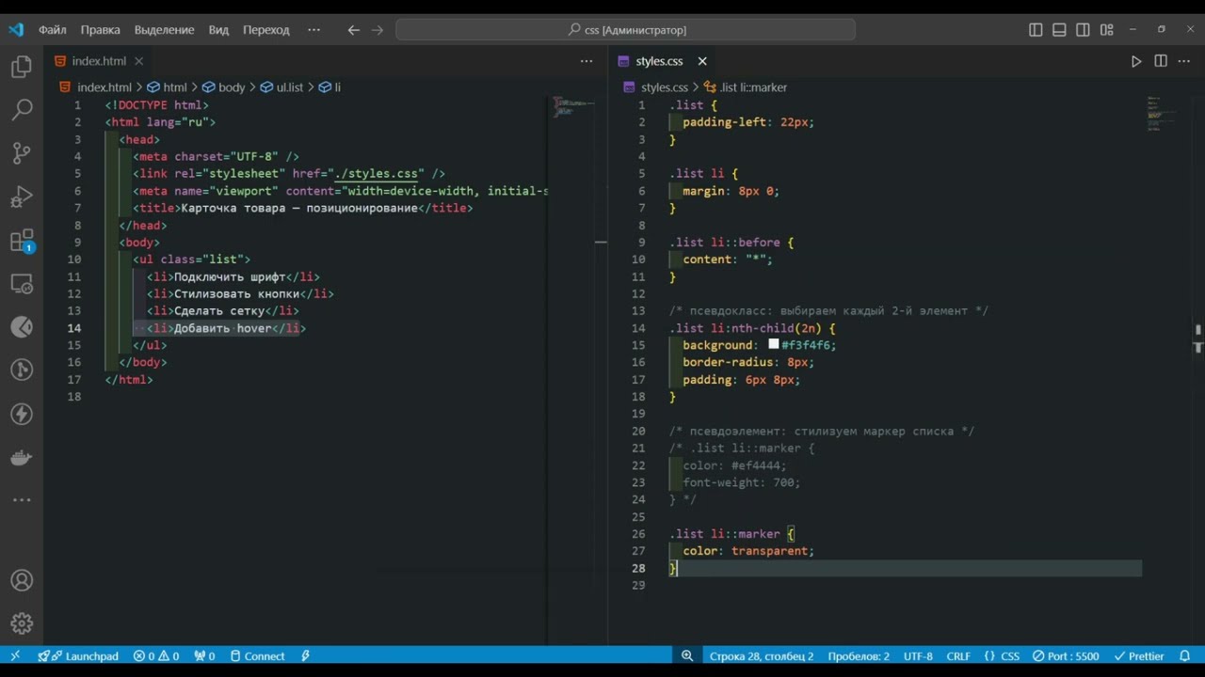Viewport: 1205px width, 677px height.
Task: Open the Extensions view with badge
Action: point(22,241)
